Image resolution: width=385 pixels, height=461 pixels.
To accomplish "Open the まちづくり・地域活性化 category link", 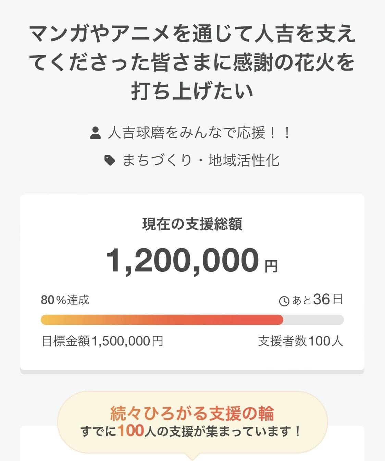I will 201,160.
